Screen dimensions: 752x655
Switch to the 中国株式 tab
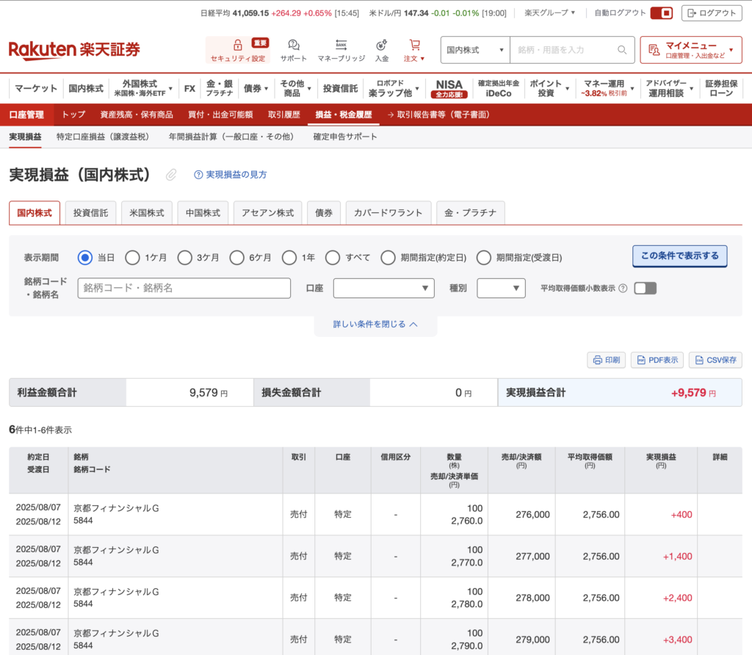[203, 213]
